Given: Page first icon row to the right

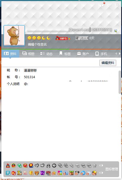Looking at the screenshot, I should point(102,166).
